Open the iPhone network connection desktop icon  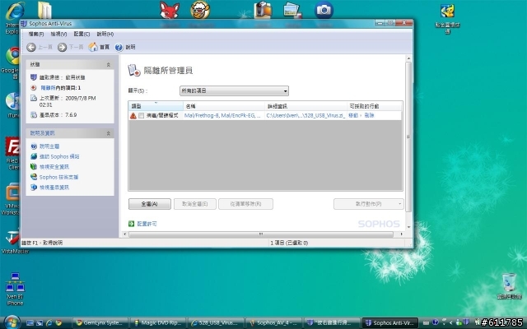tap(15, 282)
